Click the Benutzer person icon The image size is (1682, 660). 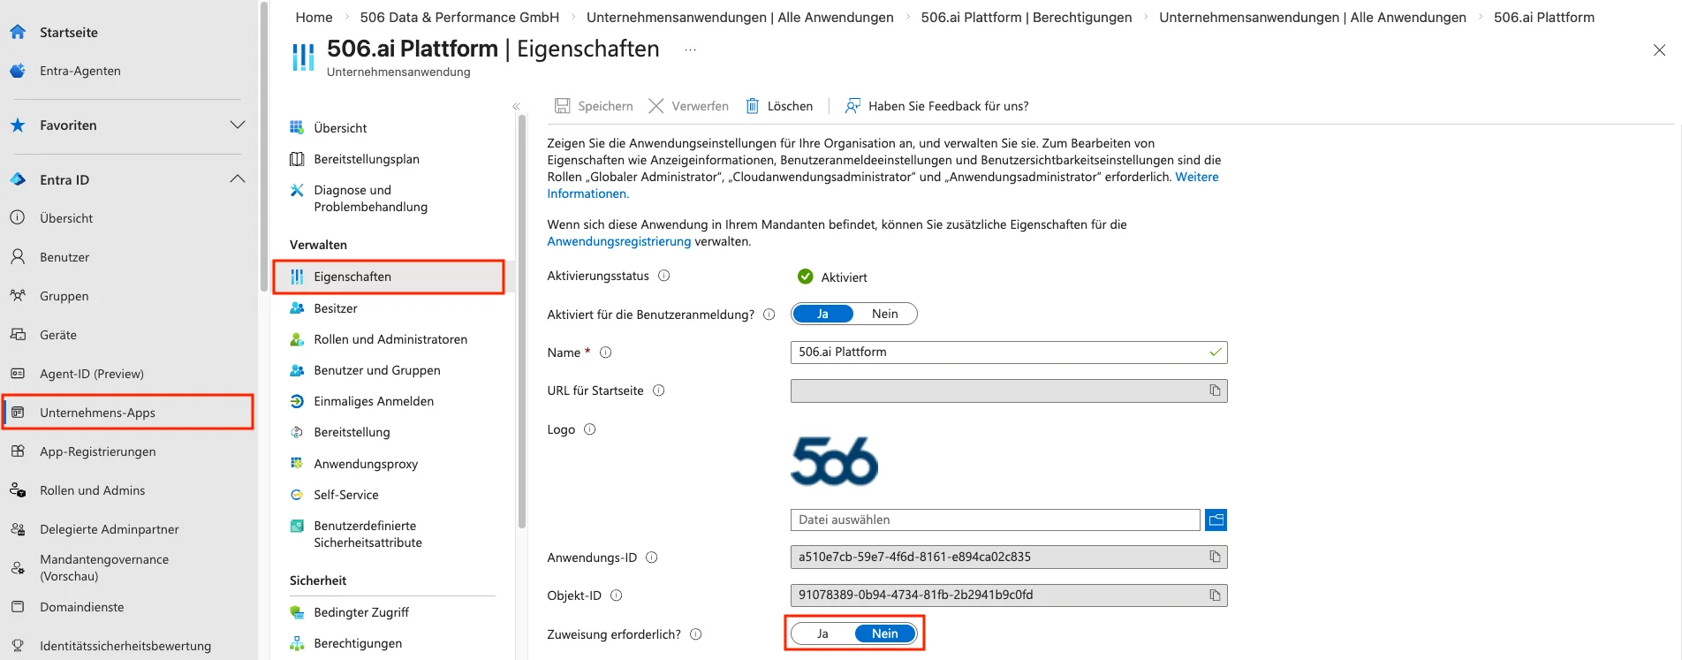pos(18,257)
